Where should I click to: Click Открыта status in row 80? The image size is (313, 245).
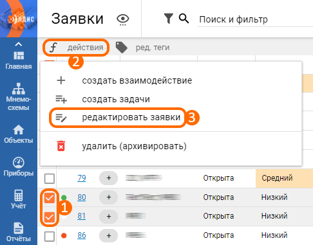coord(218,197)
